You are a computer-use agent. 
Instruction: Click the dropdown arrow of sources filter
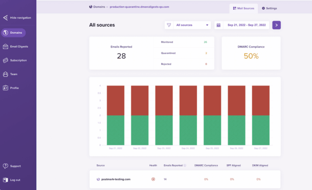(207, 25)
